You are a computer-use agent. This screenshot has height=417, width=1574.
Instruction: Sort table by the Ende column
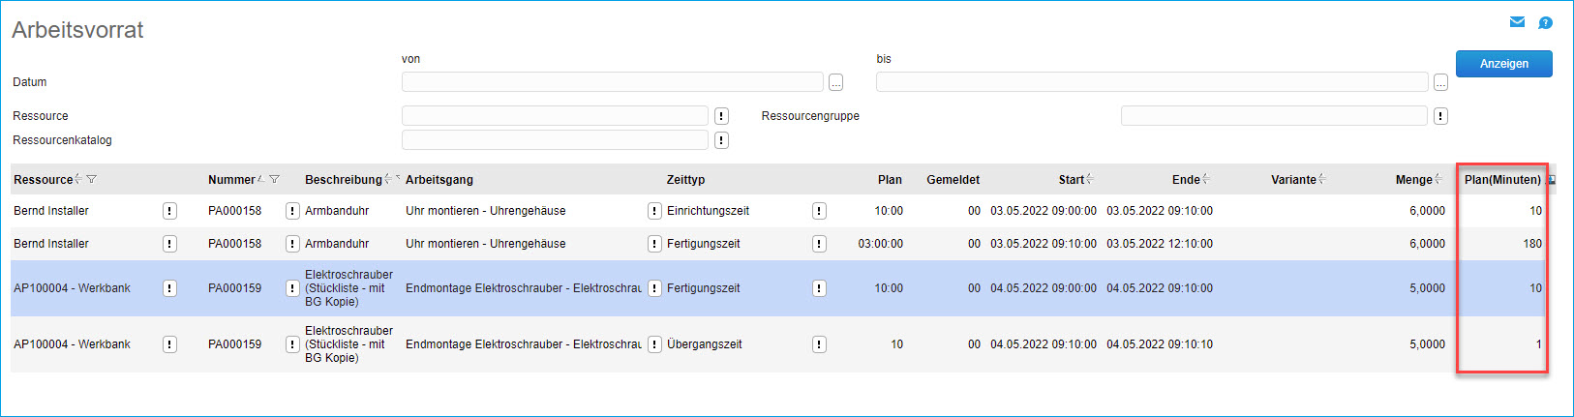pos(1186,179)
